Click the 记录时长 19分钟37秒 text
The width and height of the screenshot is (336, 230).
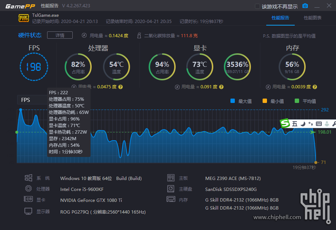[201, 22]
